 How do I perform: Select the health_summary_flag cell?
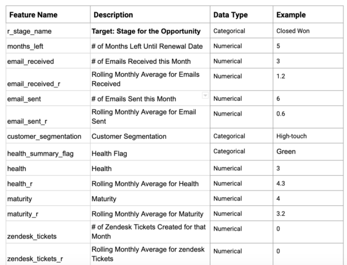pyautogui.click(x=48, y=152)
